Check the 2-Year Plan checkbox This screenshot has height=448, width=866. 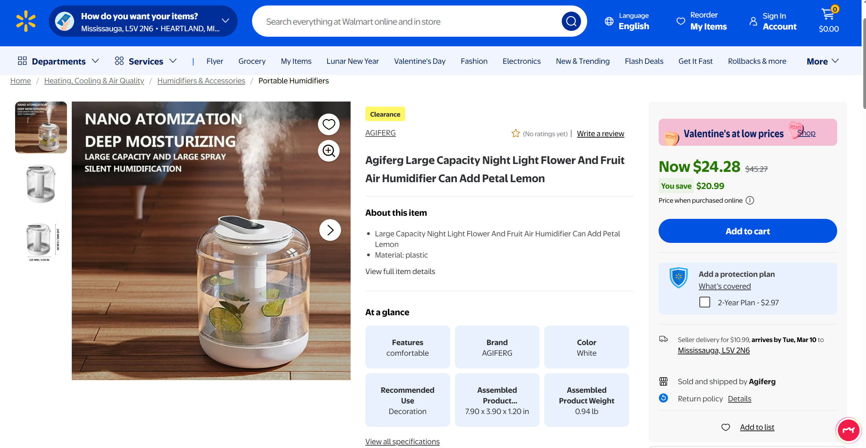pyautogui.click(x=705, y=302)
